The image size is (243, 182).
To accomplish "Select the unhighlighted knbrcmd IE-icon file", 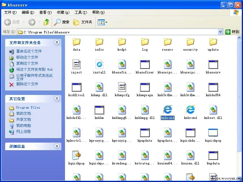I will click(190, 110).
